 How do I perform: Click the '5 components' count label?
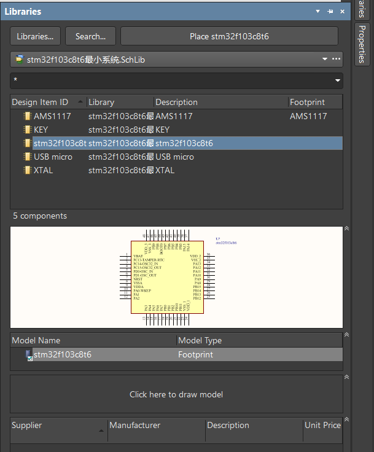(40, 216)
